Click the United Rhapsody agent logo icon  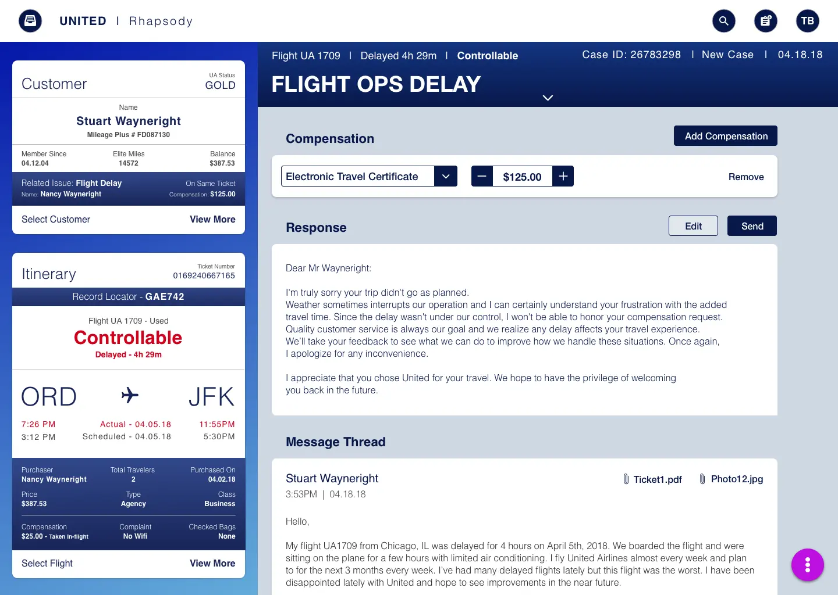pyautogui.click(x=30, y=21)
